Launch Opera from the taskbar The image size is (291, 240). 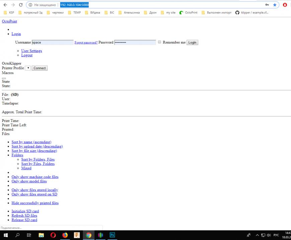53,235
